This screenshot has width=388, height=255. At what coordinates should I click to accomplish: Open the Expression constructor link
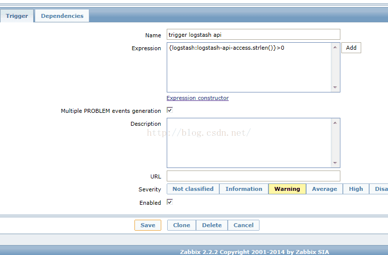pos(197,98)
